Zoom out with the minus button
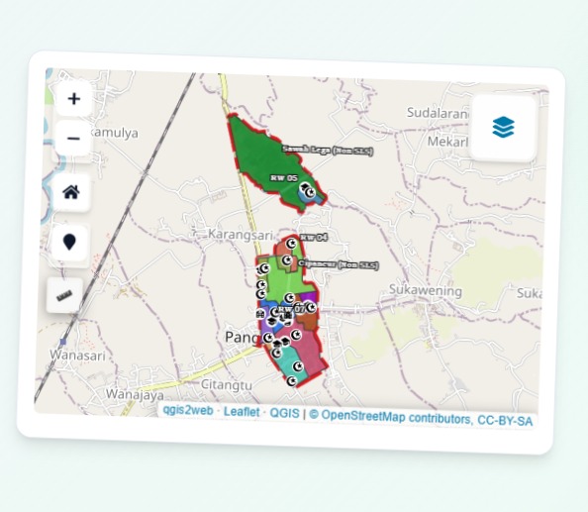Screen dimensions: 588x512 tap(73, 139)
